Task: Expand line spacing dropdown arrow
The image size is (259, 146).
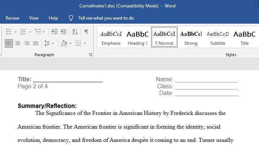Action: [x=53, y=44]
